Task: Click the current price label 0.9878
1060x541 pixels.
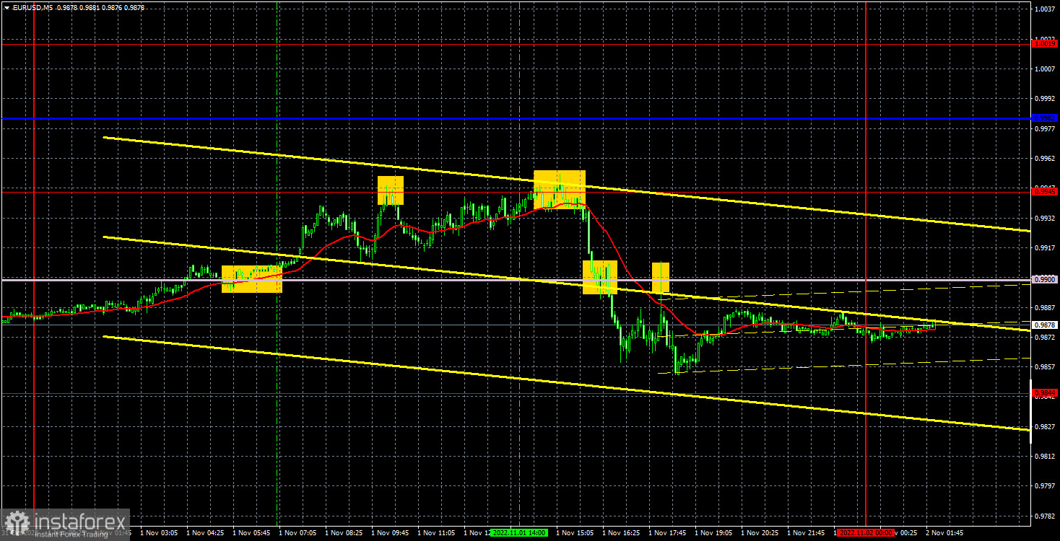Action: [1046, 325]
